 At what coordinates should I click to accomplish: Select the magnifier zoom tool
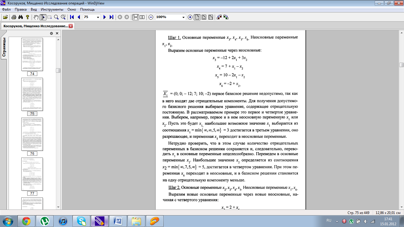coord(56,17)
